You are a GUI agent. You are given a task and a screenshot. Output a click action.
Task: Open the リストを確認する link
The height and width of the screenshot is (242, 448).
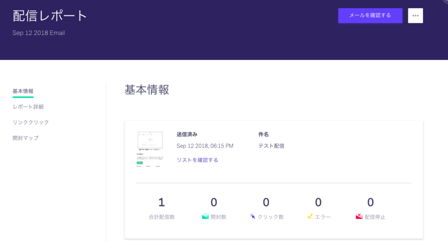tap(197, 160)
